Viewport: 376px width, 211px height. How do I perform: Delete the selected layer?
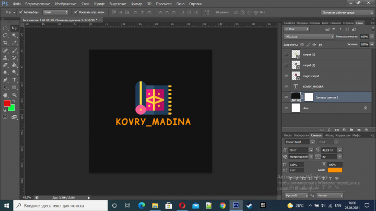[x=366, y=130]
